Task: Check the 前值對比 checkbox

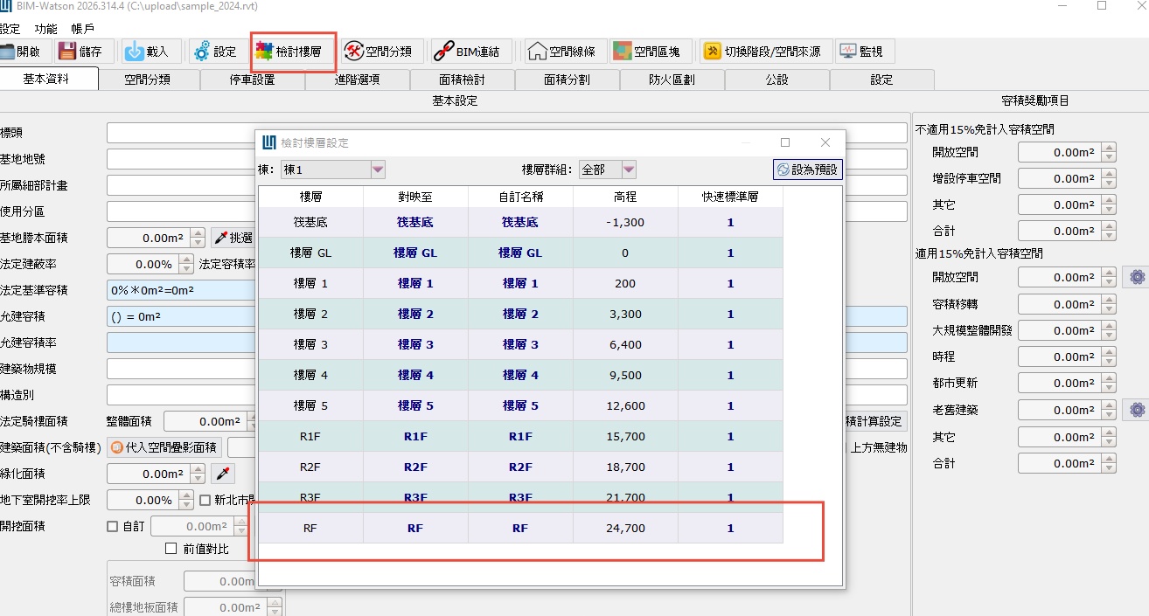Action: pos(171,549)
